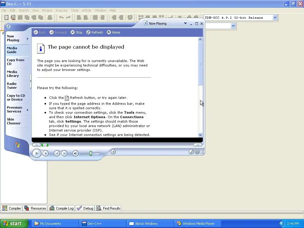Click the Stop playback button

click(x=45, y=153)
